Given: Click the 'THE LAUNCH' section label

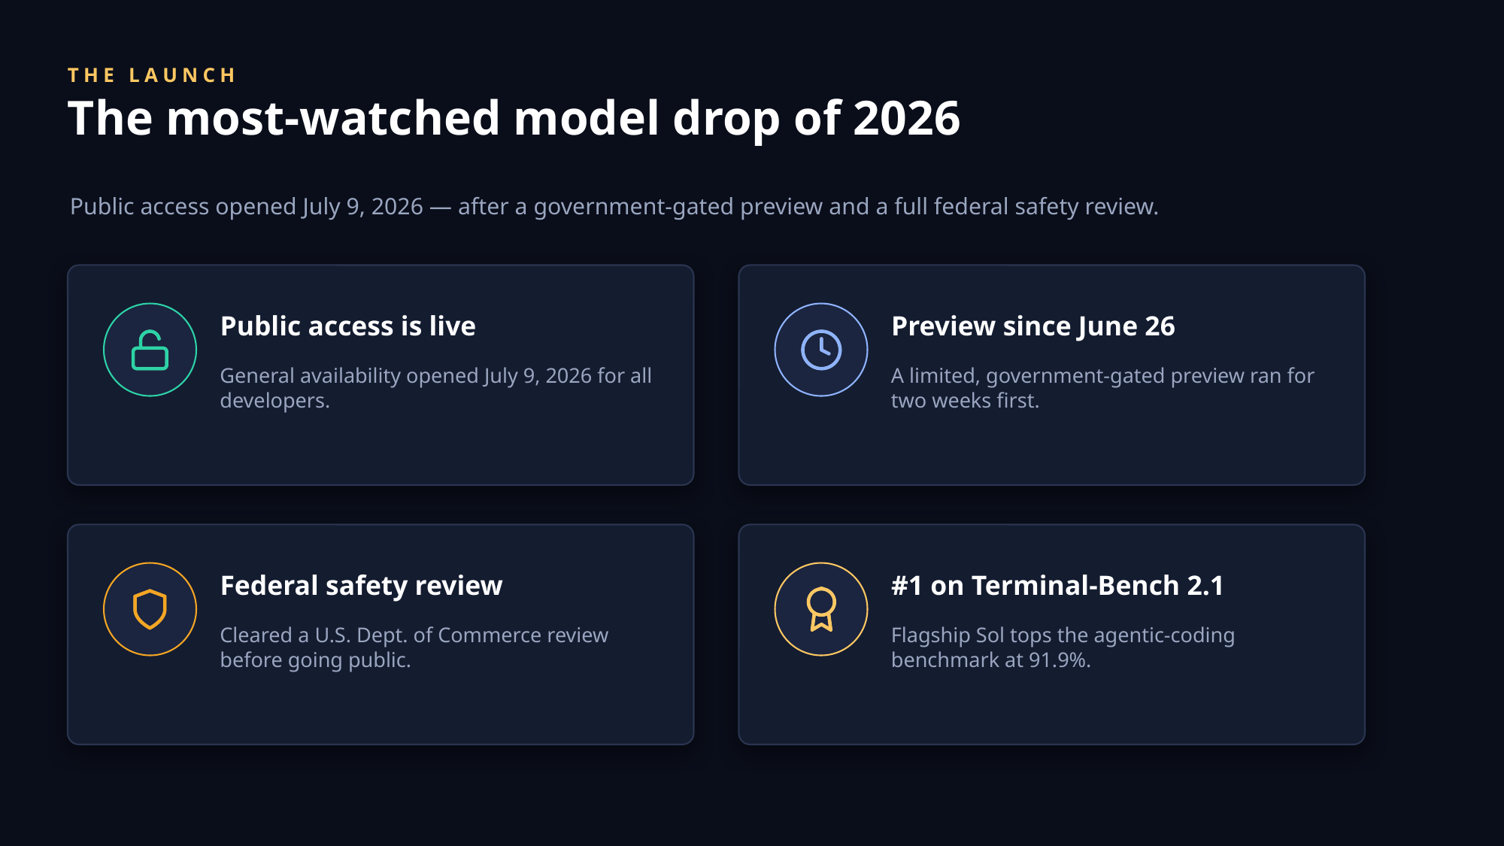Looking at the screenshot, I should 152,75.
